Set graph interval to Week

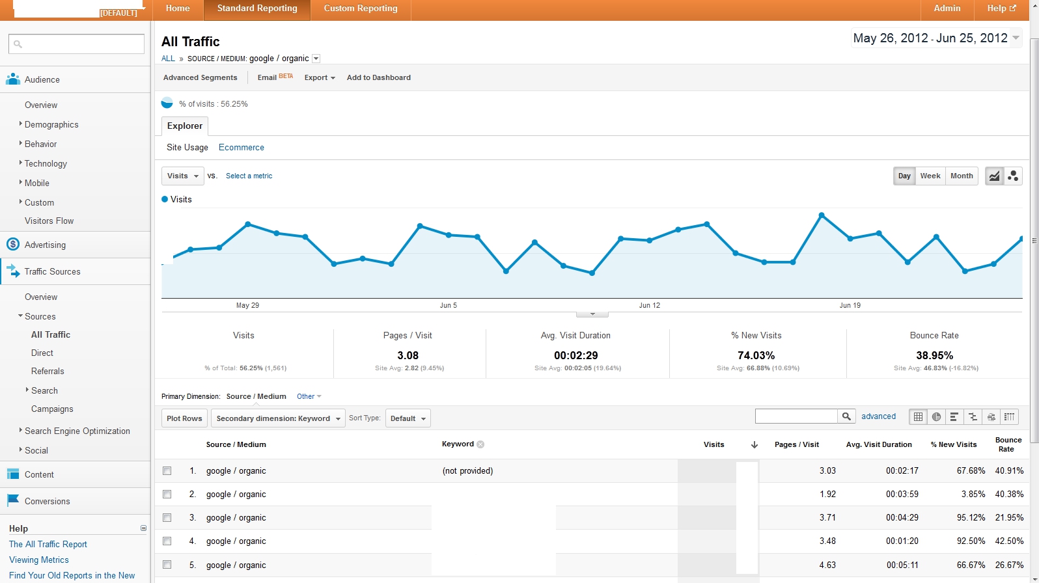pyautogui.click(x=930, y=176)
